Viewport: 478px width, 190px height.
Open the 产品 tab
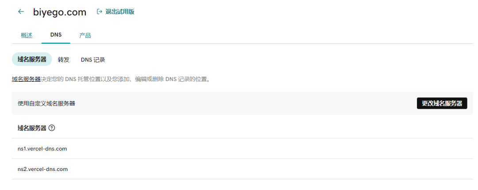85,35
